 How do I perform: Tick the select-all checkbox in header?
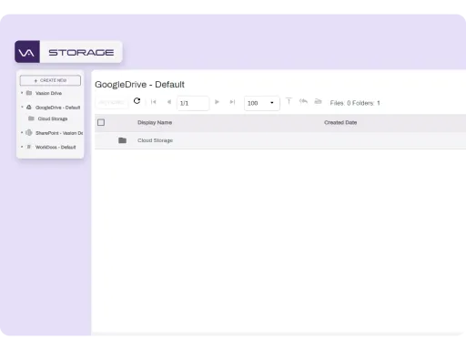[x=101, y=122]
